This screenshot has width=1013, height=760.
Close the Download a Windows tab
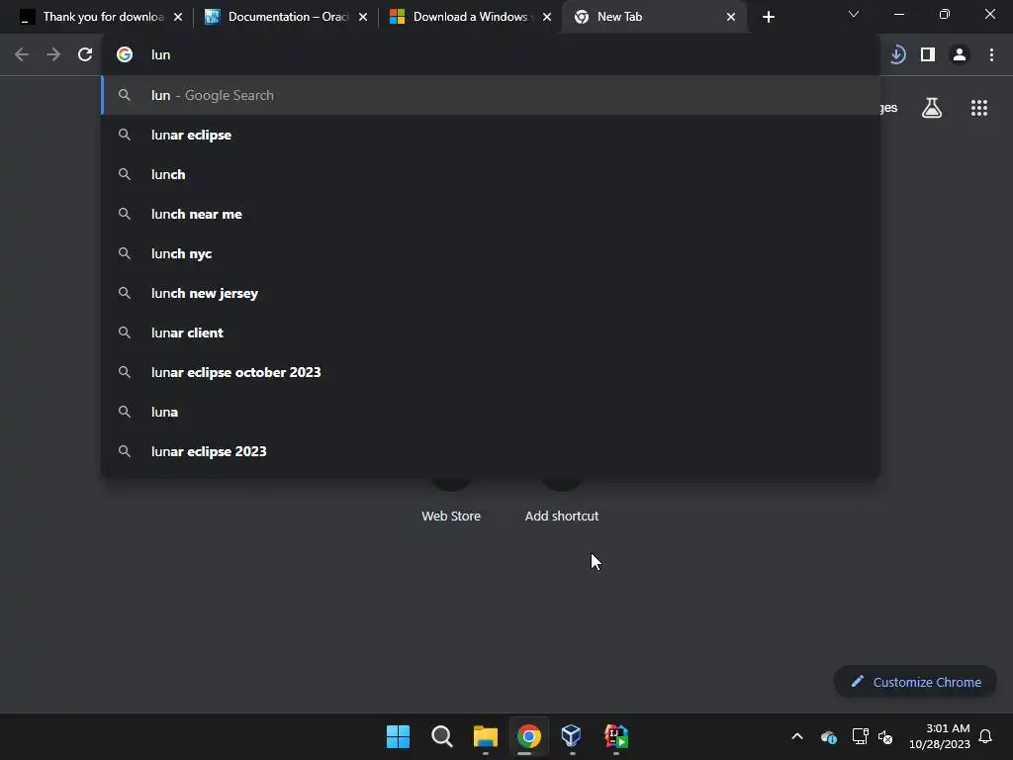[547, 18]
